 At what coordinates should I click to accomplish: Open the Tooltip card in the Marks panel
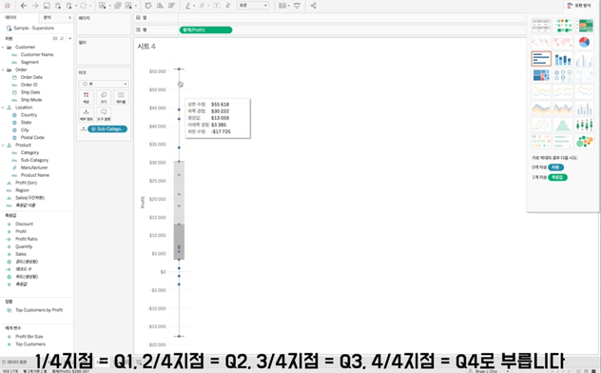tap(104, 114)
